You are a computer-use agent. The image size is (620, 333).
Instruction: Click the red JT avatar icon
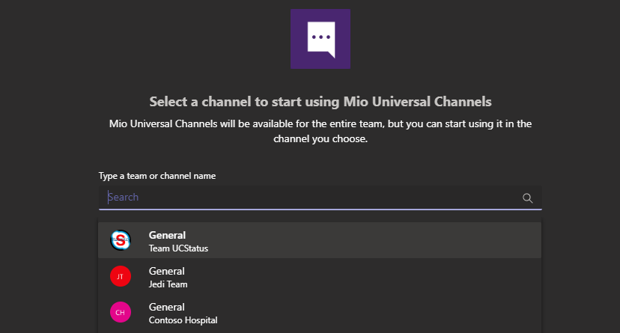click(121, 276)
